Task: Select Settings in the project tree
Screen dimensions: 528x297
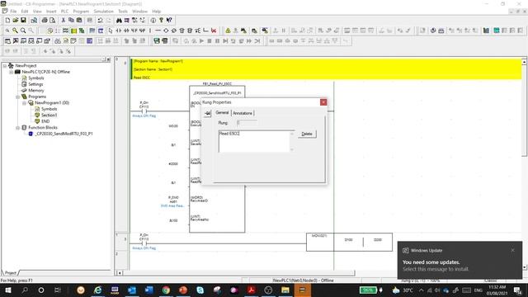Action: (35, 84)
